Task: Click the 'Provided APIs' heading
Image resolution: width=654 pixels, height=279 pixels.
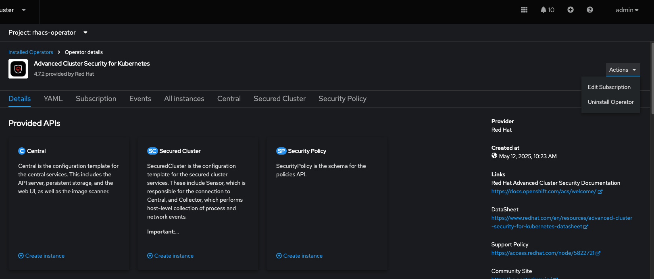Action: pyautogui.click(x=34, y=123)
